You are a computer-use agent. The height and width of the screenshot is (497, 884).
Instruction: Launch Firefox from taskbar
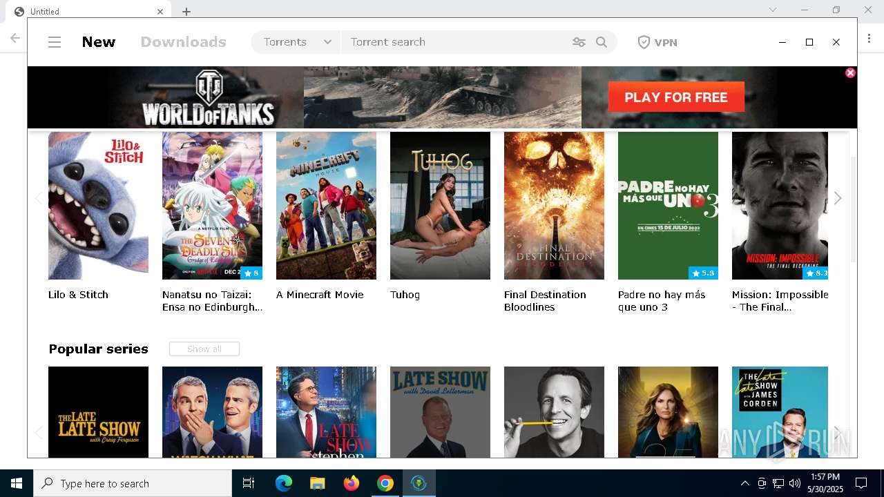tap(351, 483)
